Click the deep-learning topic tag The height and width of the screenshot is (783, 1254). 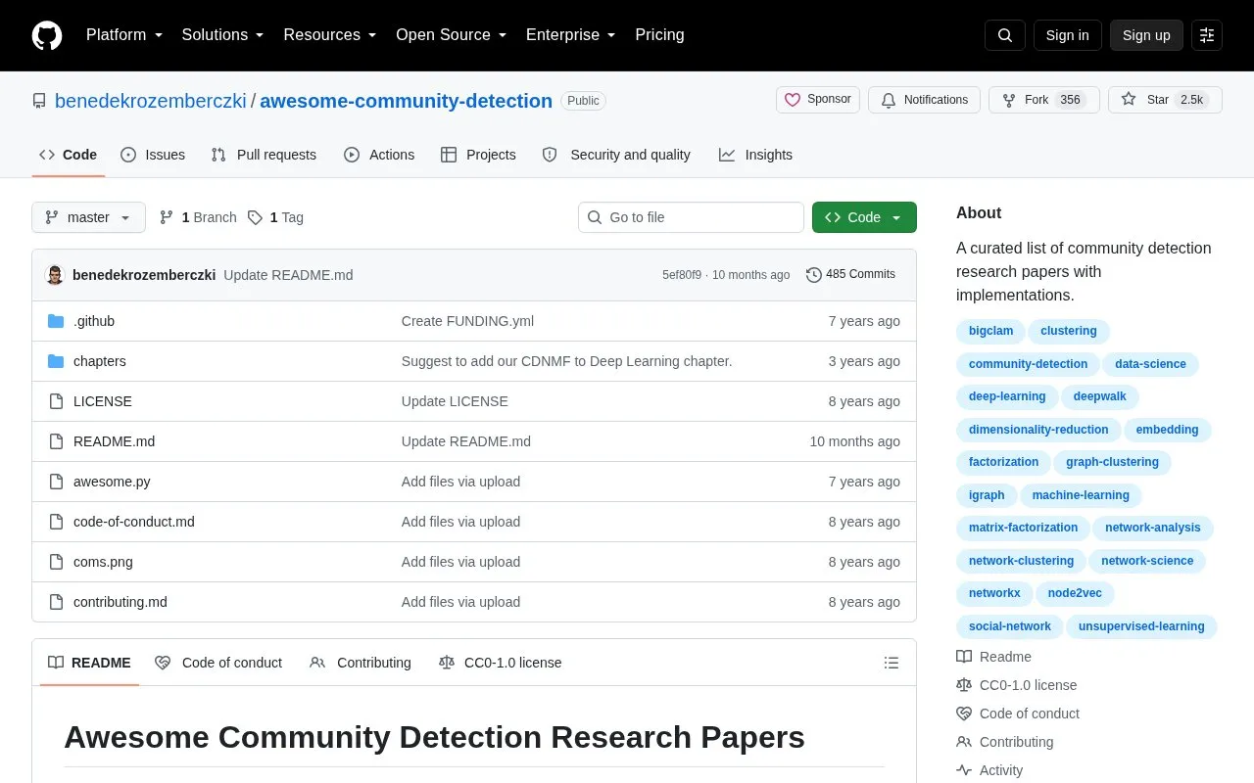1007,396
